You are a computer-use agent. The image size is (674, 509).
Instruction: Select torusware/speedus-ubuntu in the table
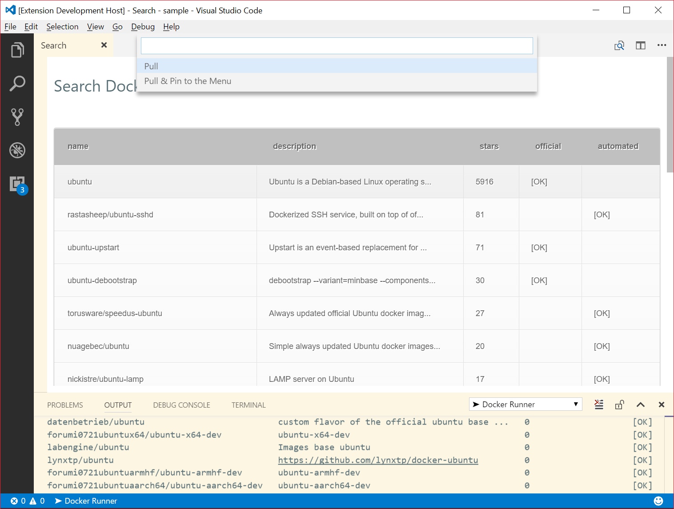(115, 313)
